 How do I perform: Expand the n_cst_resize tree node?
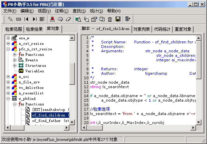(x=8, y=44)
